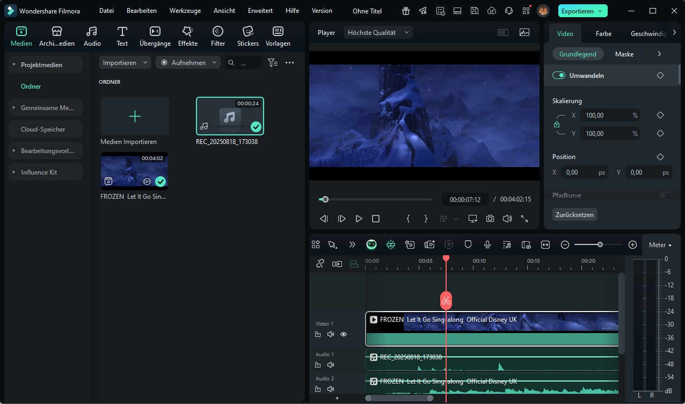The image size is (685, 404).
Task: Mute the Audio 1 track speaker
Action: pyautogui.click(x=331, y=365)
